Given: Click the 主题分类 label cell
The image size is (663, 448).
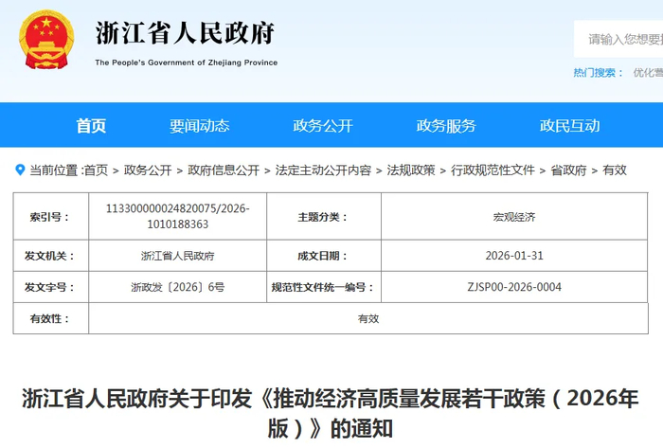Looking at the screenshot, I should [324, 217].
